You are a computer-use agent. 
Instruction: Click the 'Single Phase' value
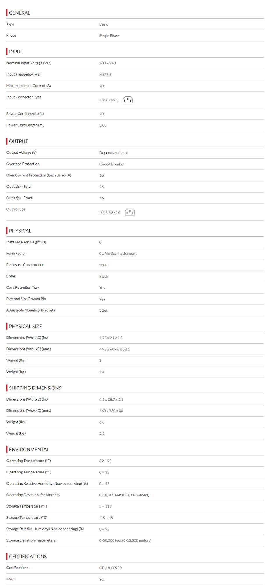[109, 36]
